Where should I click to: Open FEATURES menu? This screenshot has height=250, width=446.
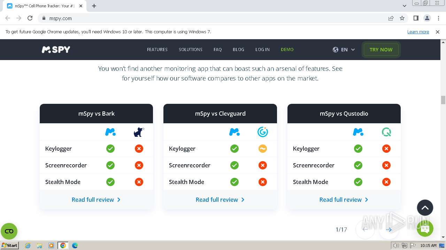coord(157,50)
